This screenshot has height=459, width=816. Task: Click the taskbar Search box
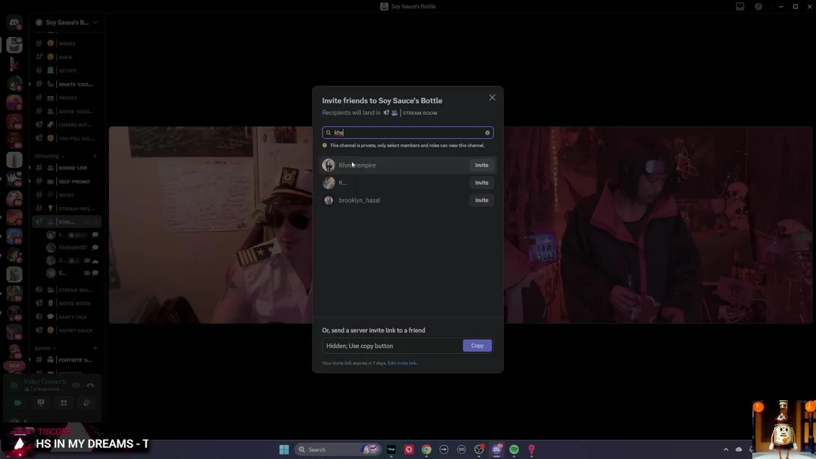tap(337, 449)
